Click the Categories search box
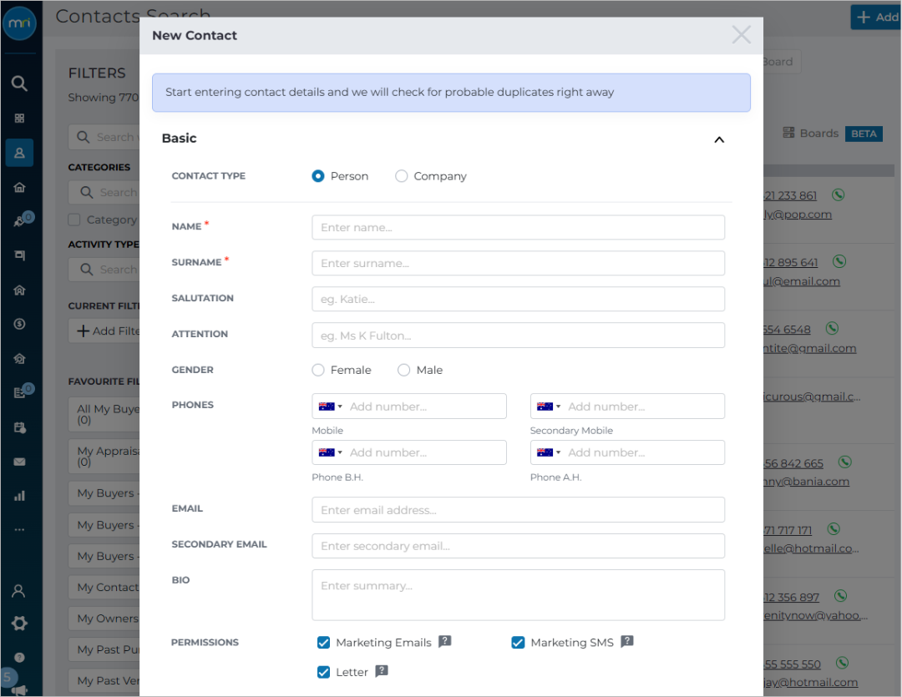The height and width of the screenshot is (697, 902). tap(104, 192)
